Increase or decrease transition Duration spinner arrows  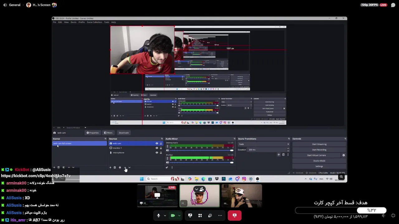(288, 150)
